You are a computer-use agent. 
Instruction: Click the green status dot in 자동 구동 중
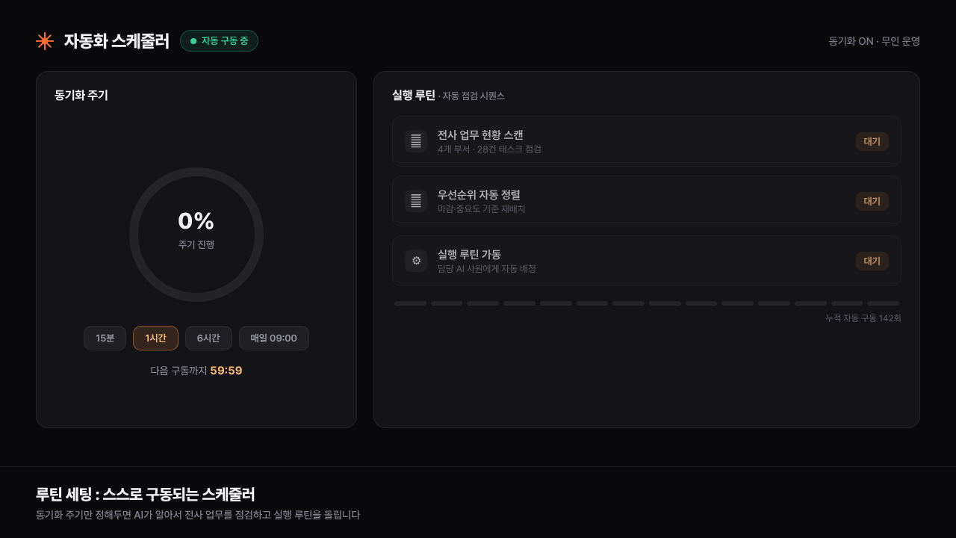pos(193,41)
